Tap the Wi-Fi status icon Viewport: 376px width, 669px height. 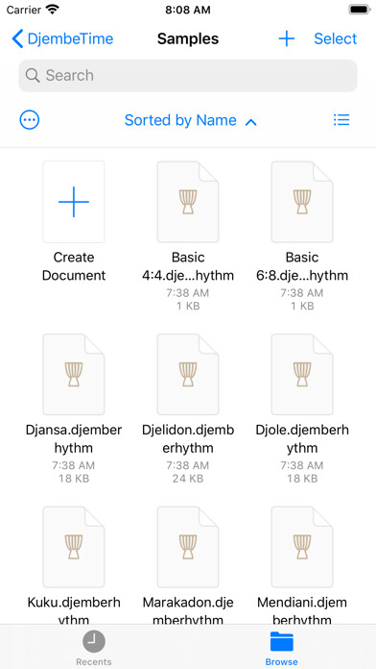(x=53, y=10)
